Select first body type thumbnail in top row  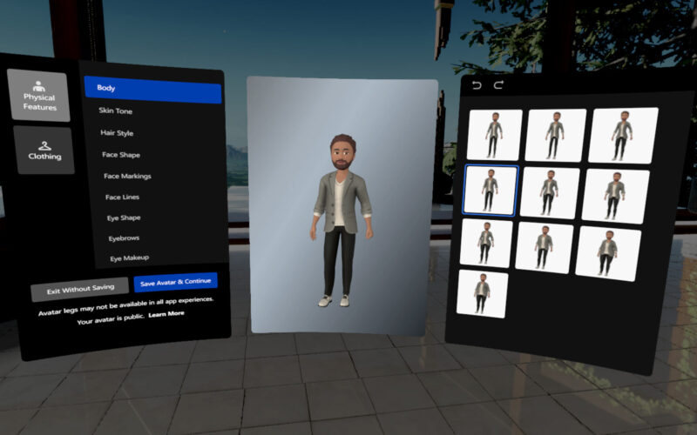[495, 135]
